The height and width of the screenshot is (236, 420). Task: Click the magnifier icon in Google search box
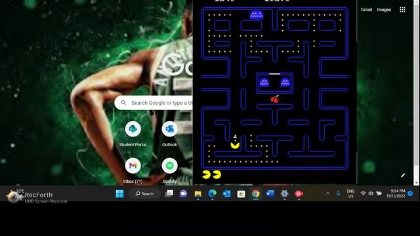tap(123, 103)
